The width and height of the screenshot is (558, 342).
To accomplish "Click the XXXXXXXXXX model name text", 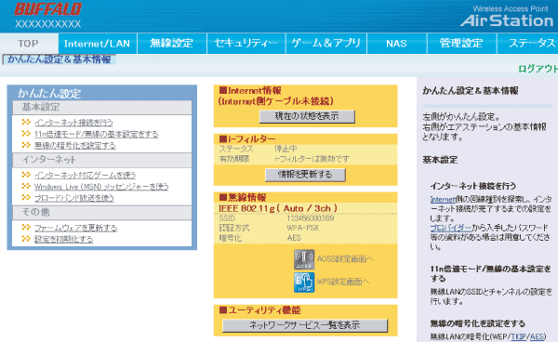I will point(48,24).
